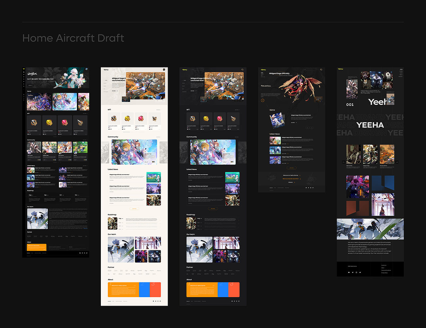Open NFT 'Learn more' link in the light mockup

158,110
